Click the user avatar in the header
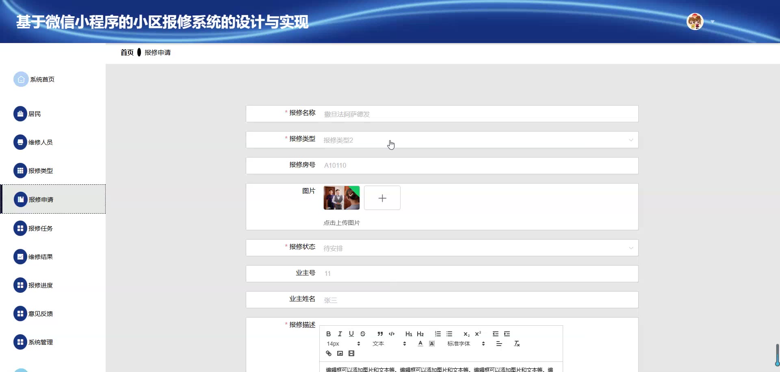Image resolution: width=780 pixels, height=372 pixels. pyautogui.click(x=695, y=22)
